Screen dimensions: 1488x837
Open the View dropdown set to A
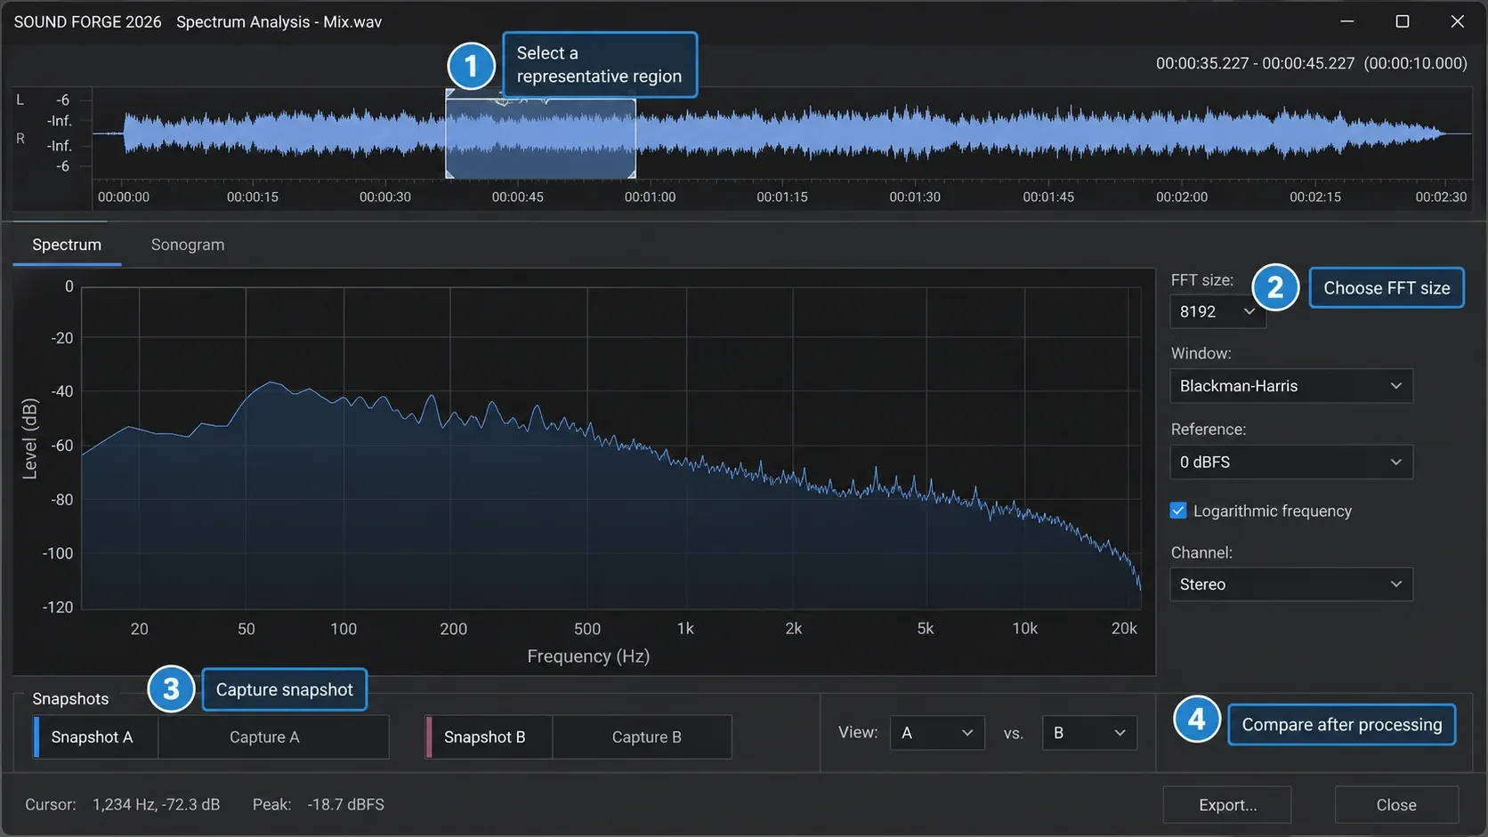pos(937,733)
